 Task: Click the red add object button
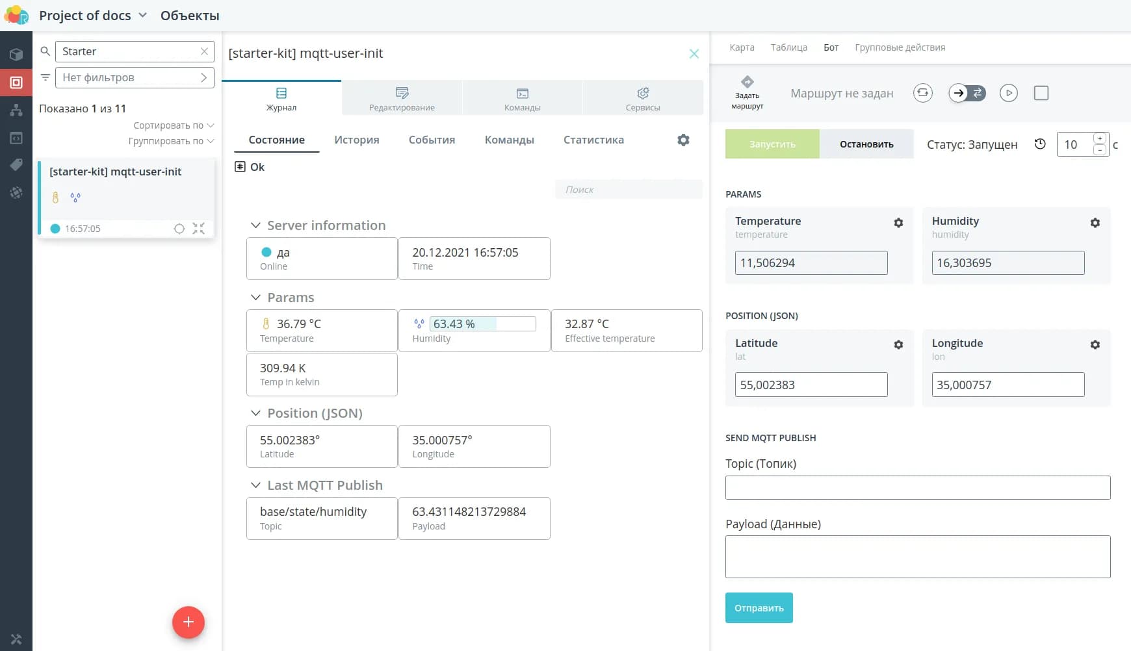188,622
